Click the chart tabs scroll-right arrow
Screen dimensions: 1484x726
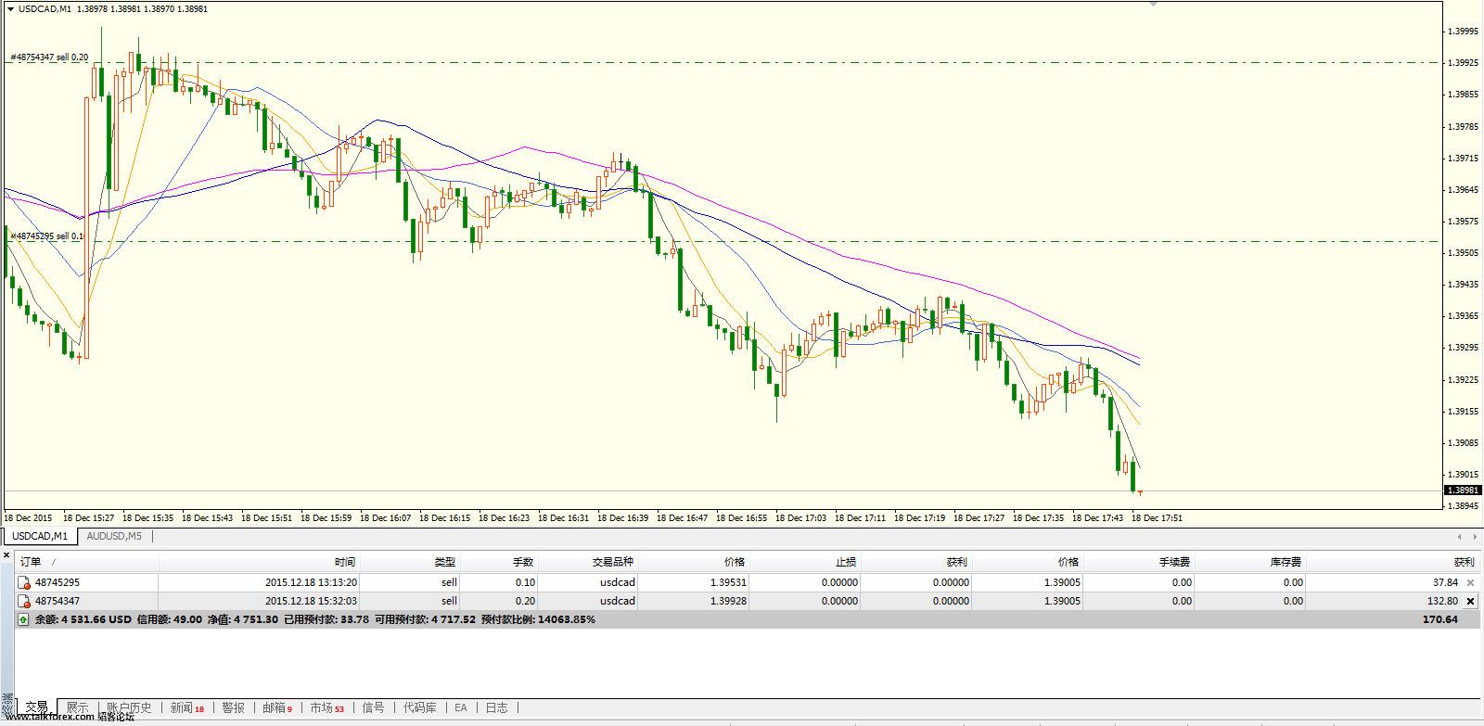[1475, 537]
